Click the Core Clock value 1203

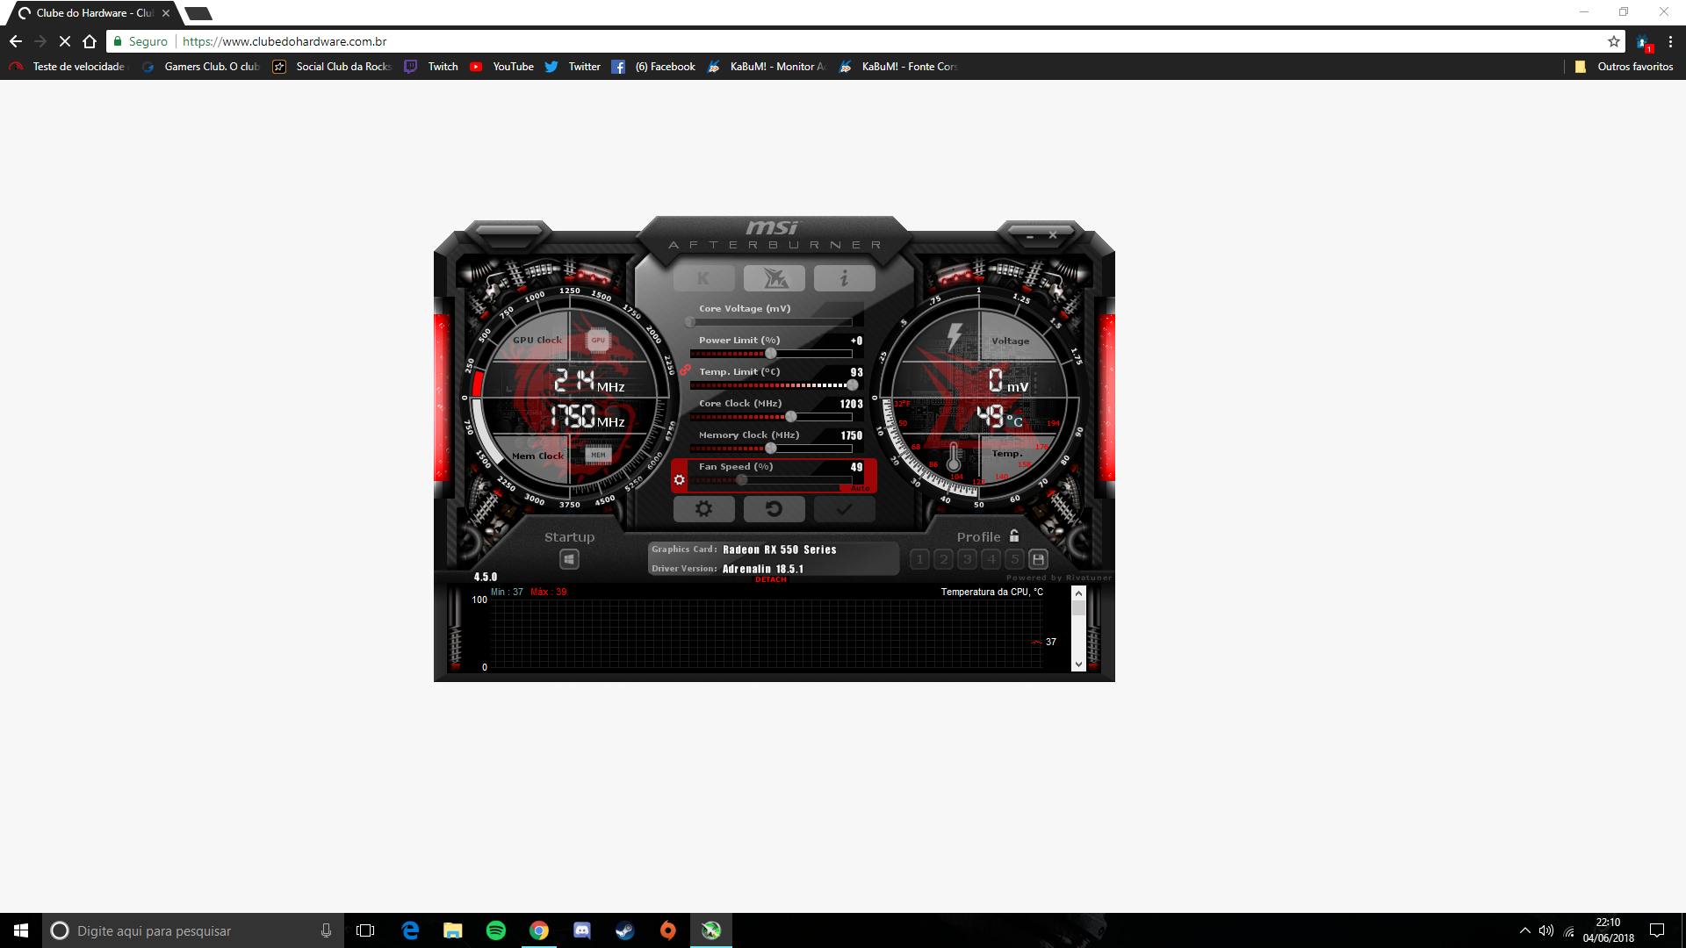(x=851, y=404)
